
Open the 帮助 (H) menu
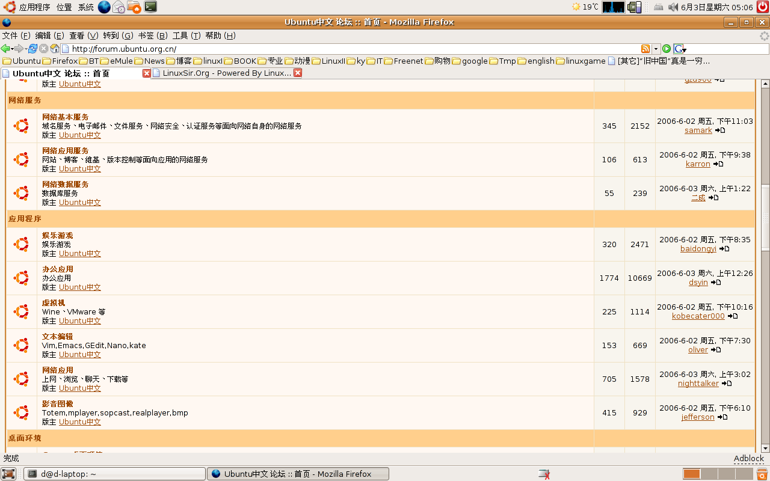(x=220, y=35)
